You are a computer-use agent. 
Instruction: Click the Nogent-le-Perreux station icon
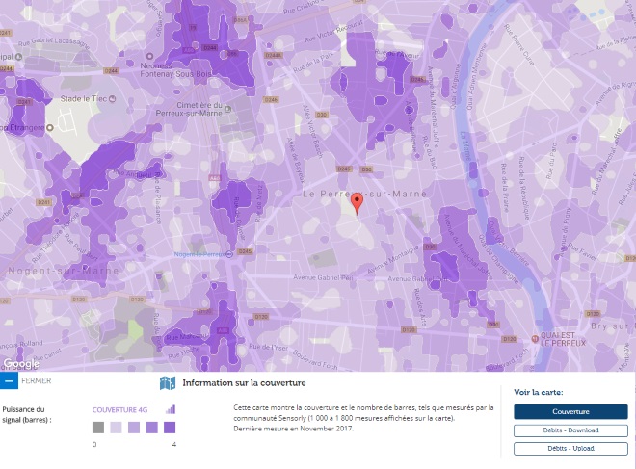(x=229, y=254)
